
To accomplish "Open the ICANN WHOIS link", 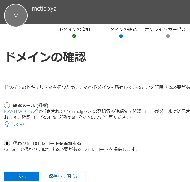I will point(18,111).
